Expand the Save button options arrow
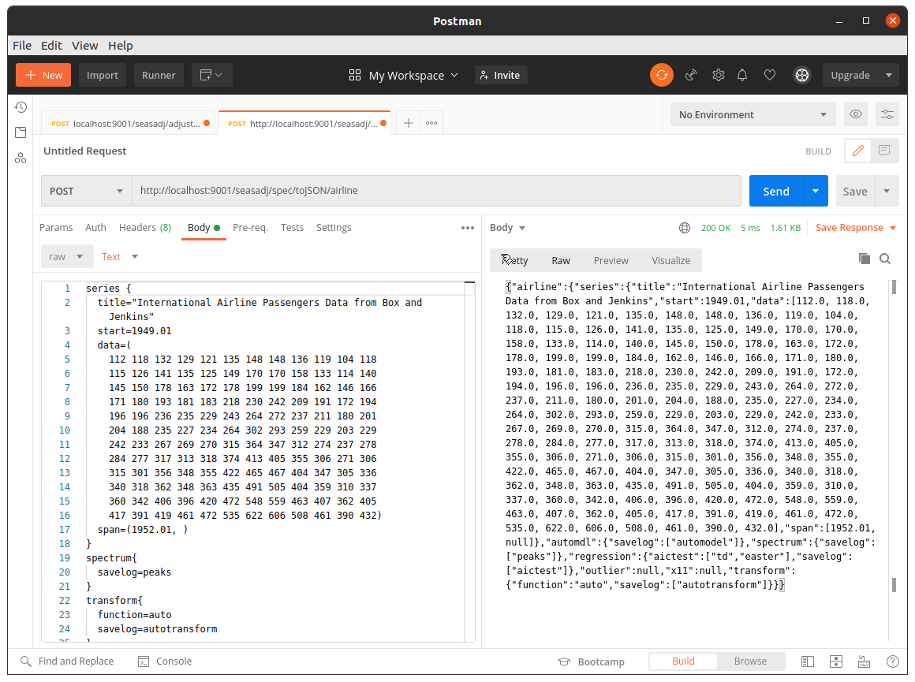The width and height of the screenshot is (915, 682). 887,191
